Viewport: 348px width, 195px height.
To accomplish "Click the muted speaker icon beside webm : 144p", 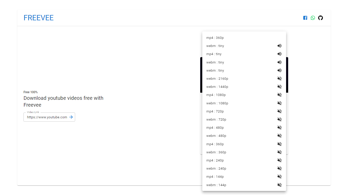I will coord(279,185).
